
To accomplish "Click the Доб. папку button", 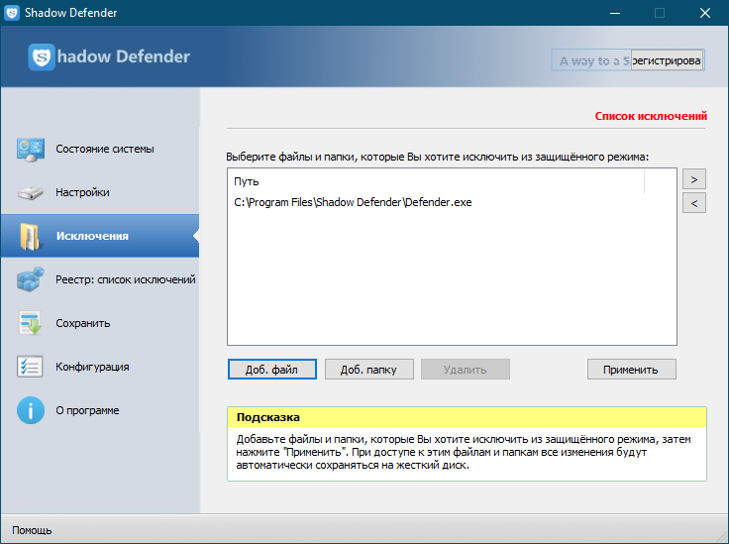I will coord(368,370).
